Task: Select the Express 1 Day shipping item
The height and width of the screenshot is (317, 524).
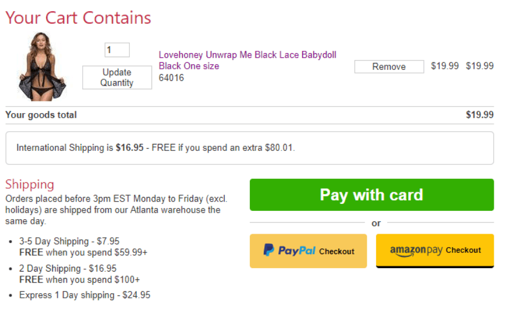Action: pos(84,295)
